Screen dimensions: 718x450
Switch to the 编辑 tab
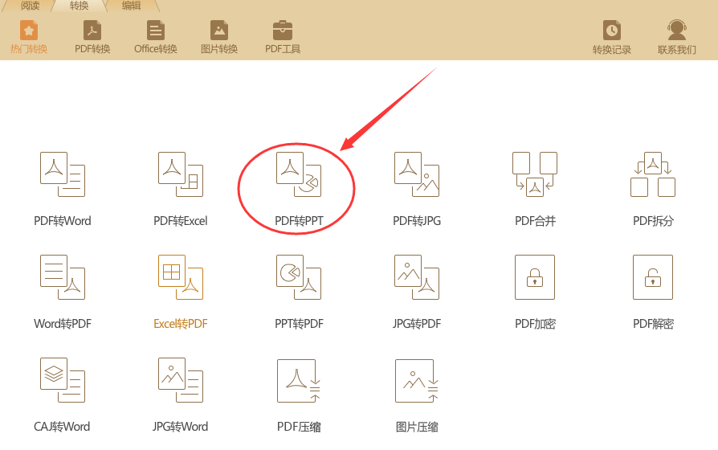pos(132,6)
